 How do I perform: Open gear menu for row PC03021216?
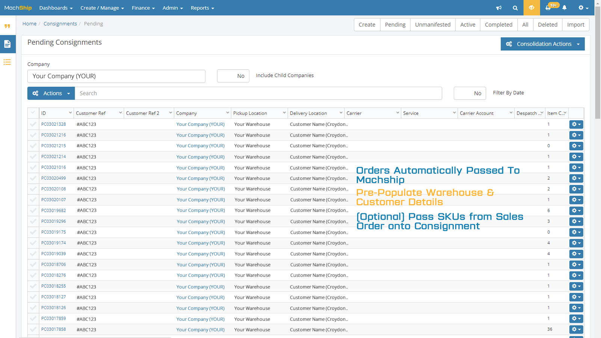[x=576, y=135]
